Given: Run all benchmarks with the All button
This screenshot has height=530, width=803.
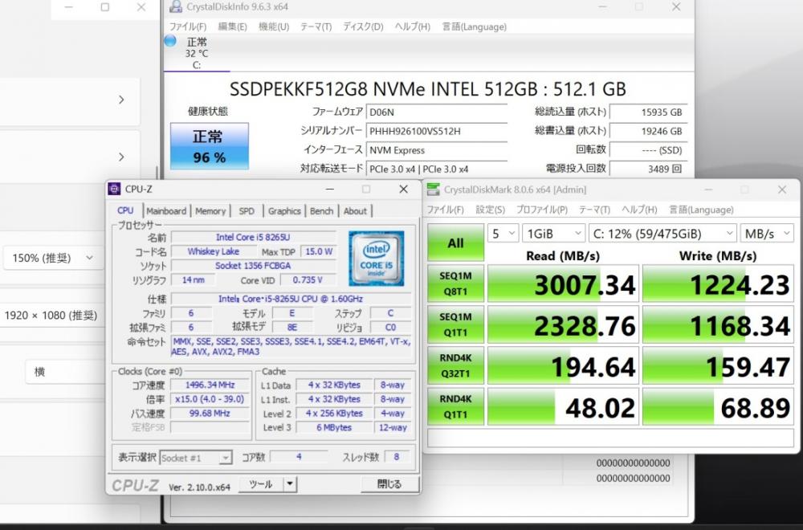Looking at the screenshot, I should point(455,243).
